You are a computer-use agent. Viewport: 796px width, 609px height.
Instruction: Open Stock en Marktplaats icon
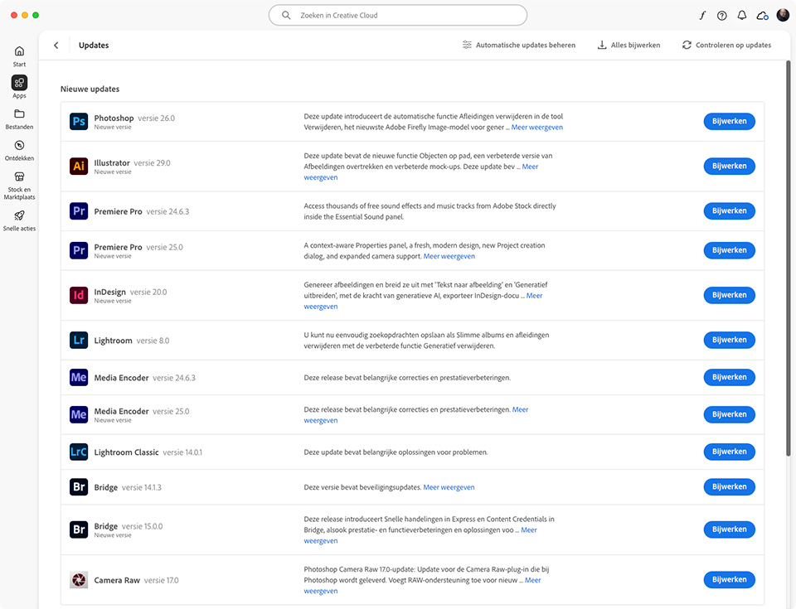click(x=19, y=176)
